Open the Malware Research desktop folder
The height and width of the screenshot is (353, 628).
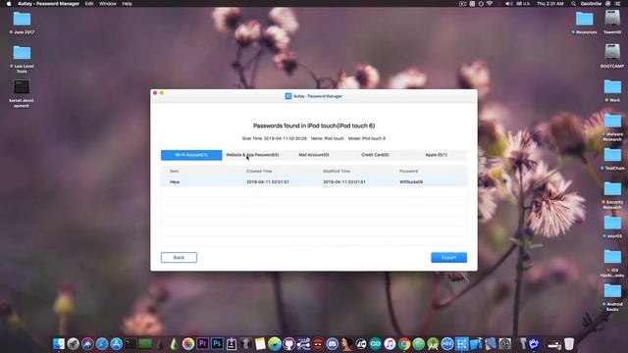[612, 121]
